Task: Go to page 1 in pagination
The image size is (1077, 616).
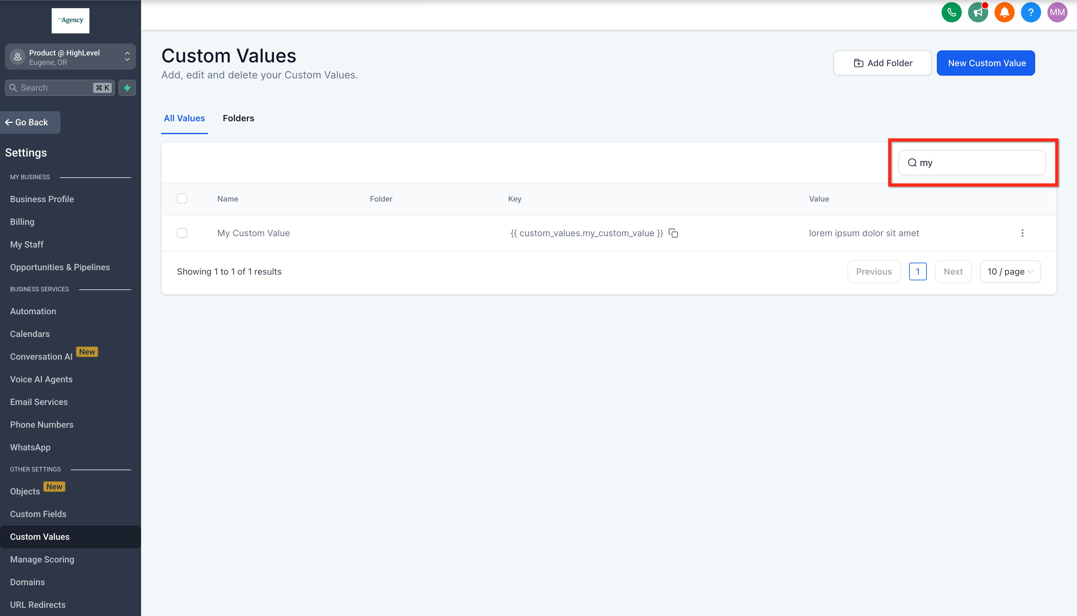Action: click(918, 271)
